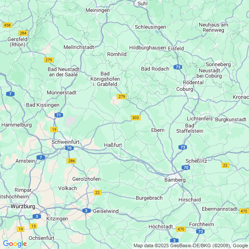Click the Coburg city label

(x=185, y=89)
